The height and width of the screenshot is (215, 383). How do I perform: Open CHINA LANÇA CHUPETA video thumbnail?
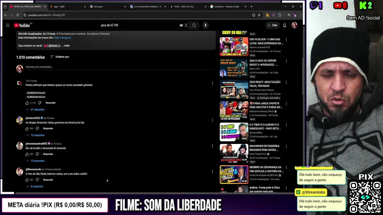coord(234,110)
